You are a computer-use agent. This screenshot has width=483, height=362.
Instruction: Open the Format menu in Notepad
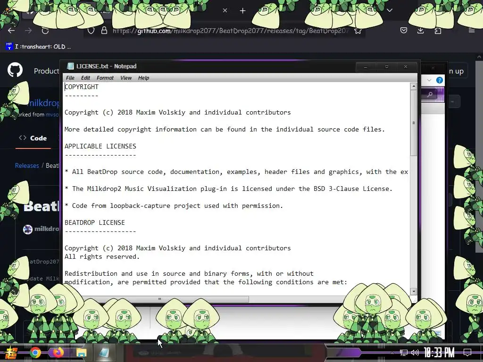click(x=105, y=78)
